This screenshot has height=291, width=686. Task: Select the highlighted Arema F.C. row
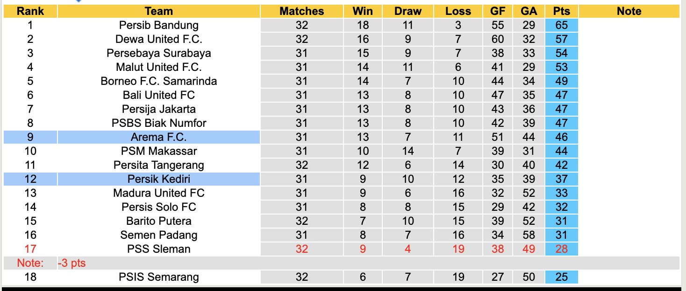click(159, 137)
